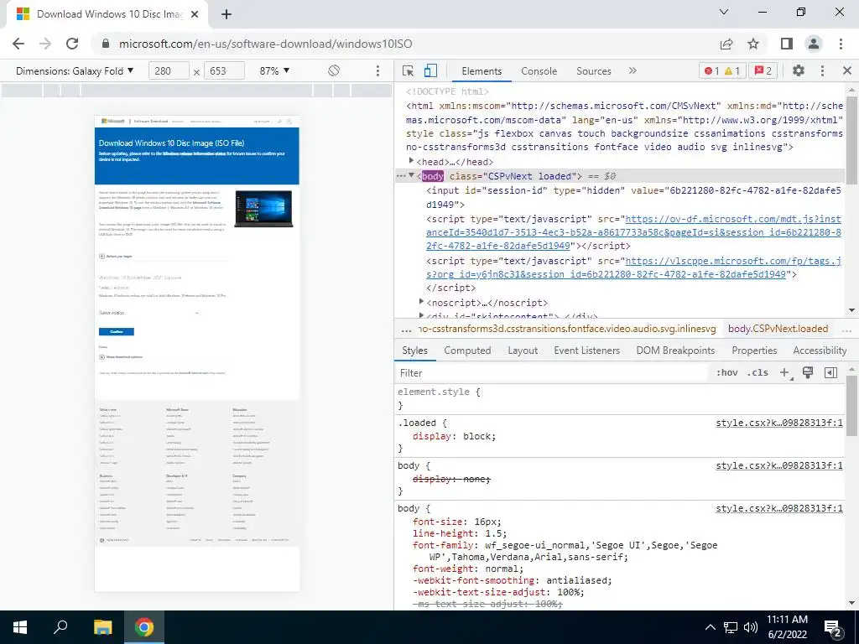Open style.csx source link for .loaded

tap(779, 423)
